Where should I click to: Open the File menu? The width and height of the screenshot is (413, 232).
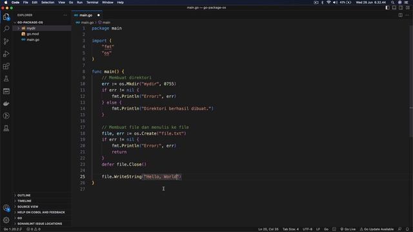click(x=26, y=3)
